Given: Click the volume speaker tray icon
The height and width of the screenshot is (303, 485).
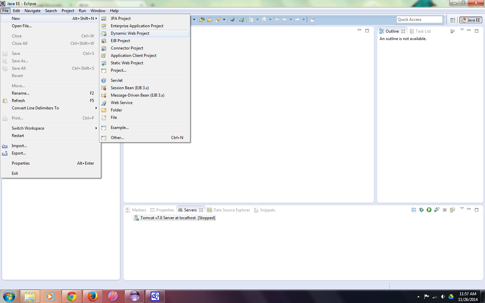Looking at the screenshot, I should coord(443,297).
